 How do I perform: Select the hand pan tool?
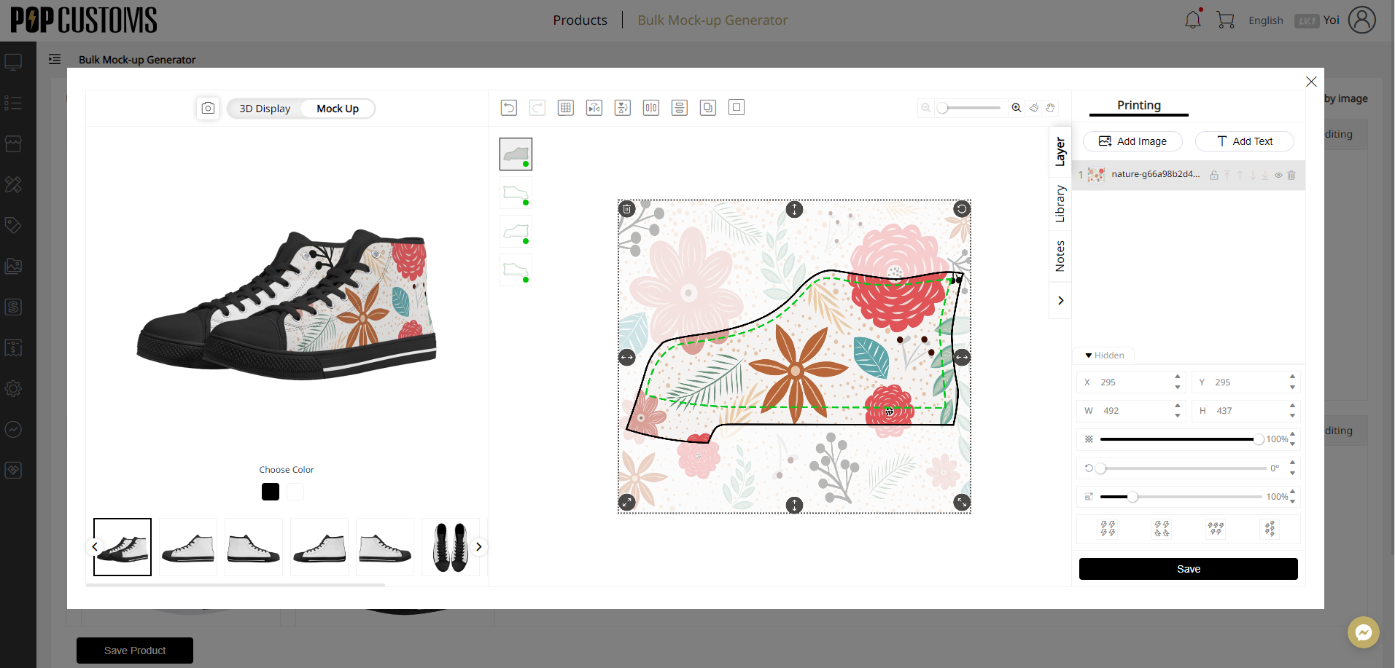(x=1050, y=108)
